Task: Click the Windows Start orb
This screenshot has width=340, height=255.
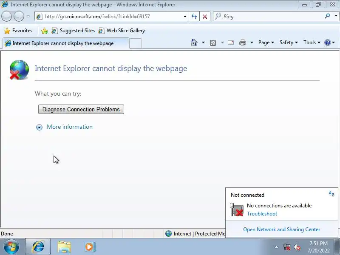Action: tap(11, 247)
